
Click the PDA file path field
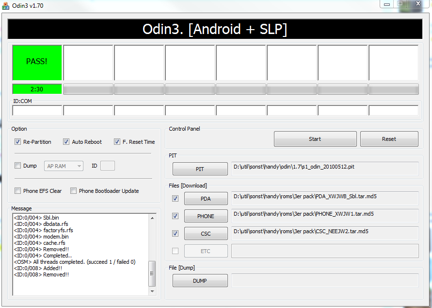tap(325, 198)
